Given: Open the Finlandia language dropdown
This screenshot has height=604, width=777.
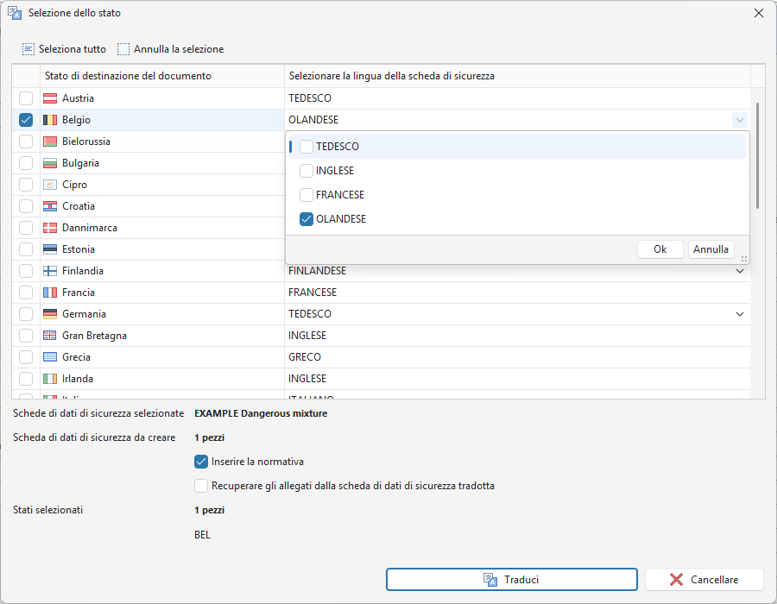Looking at the screenshot, I should click(x=740, y=271).
